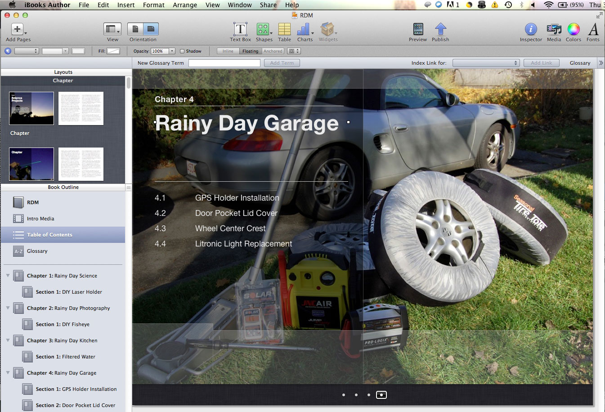Collapse Chapter 4: Rainy Day Garage
The height and width of the screenshot is (412, 605).
(x=8, y=373)
